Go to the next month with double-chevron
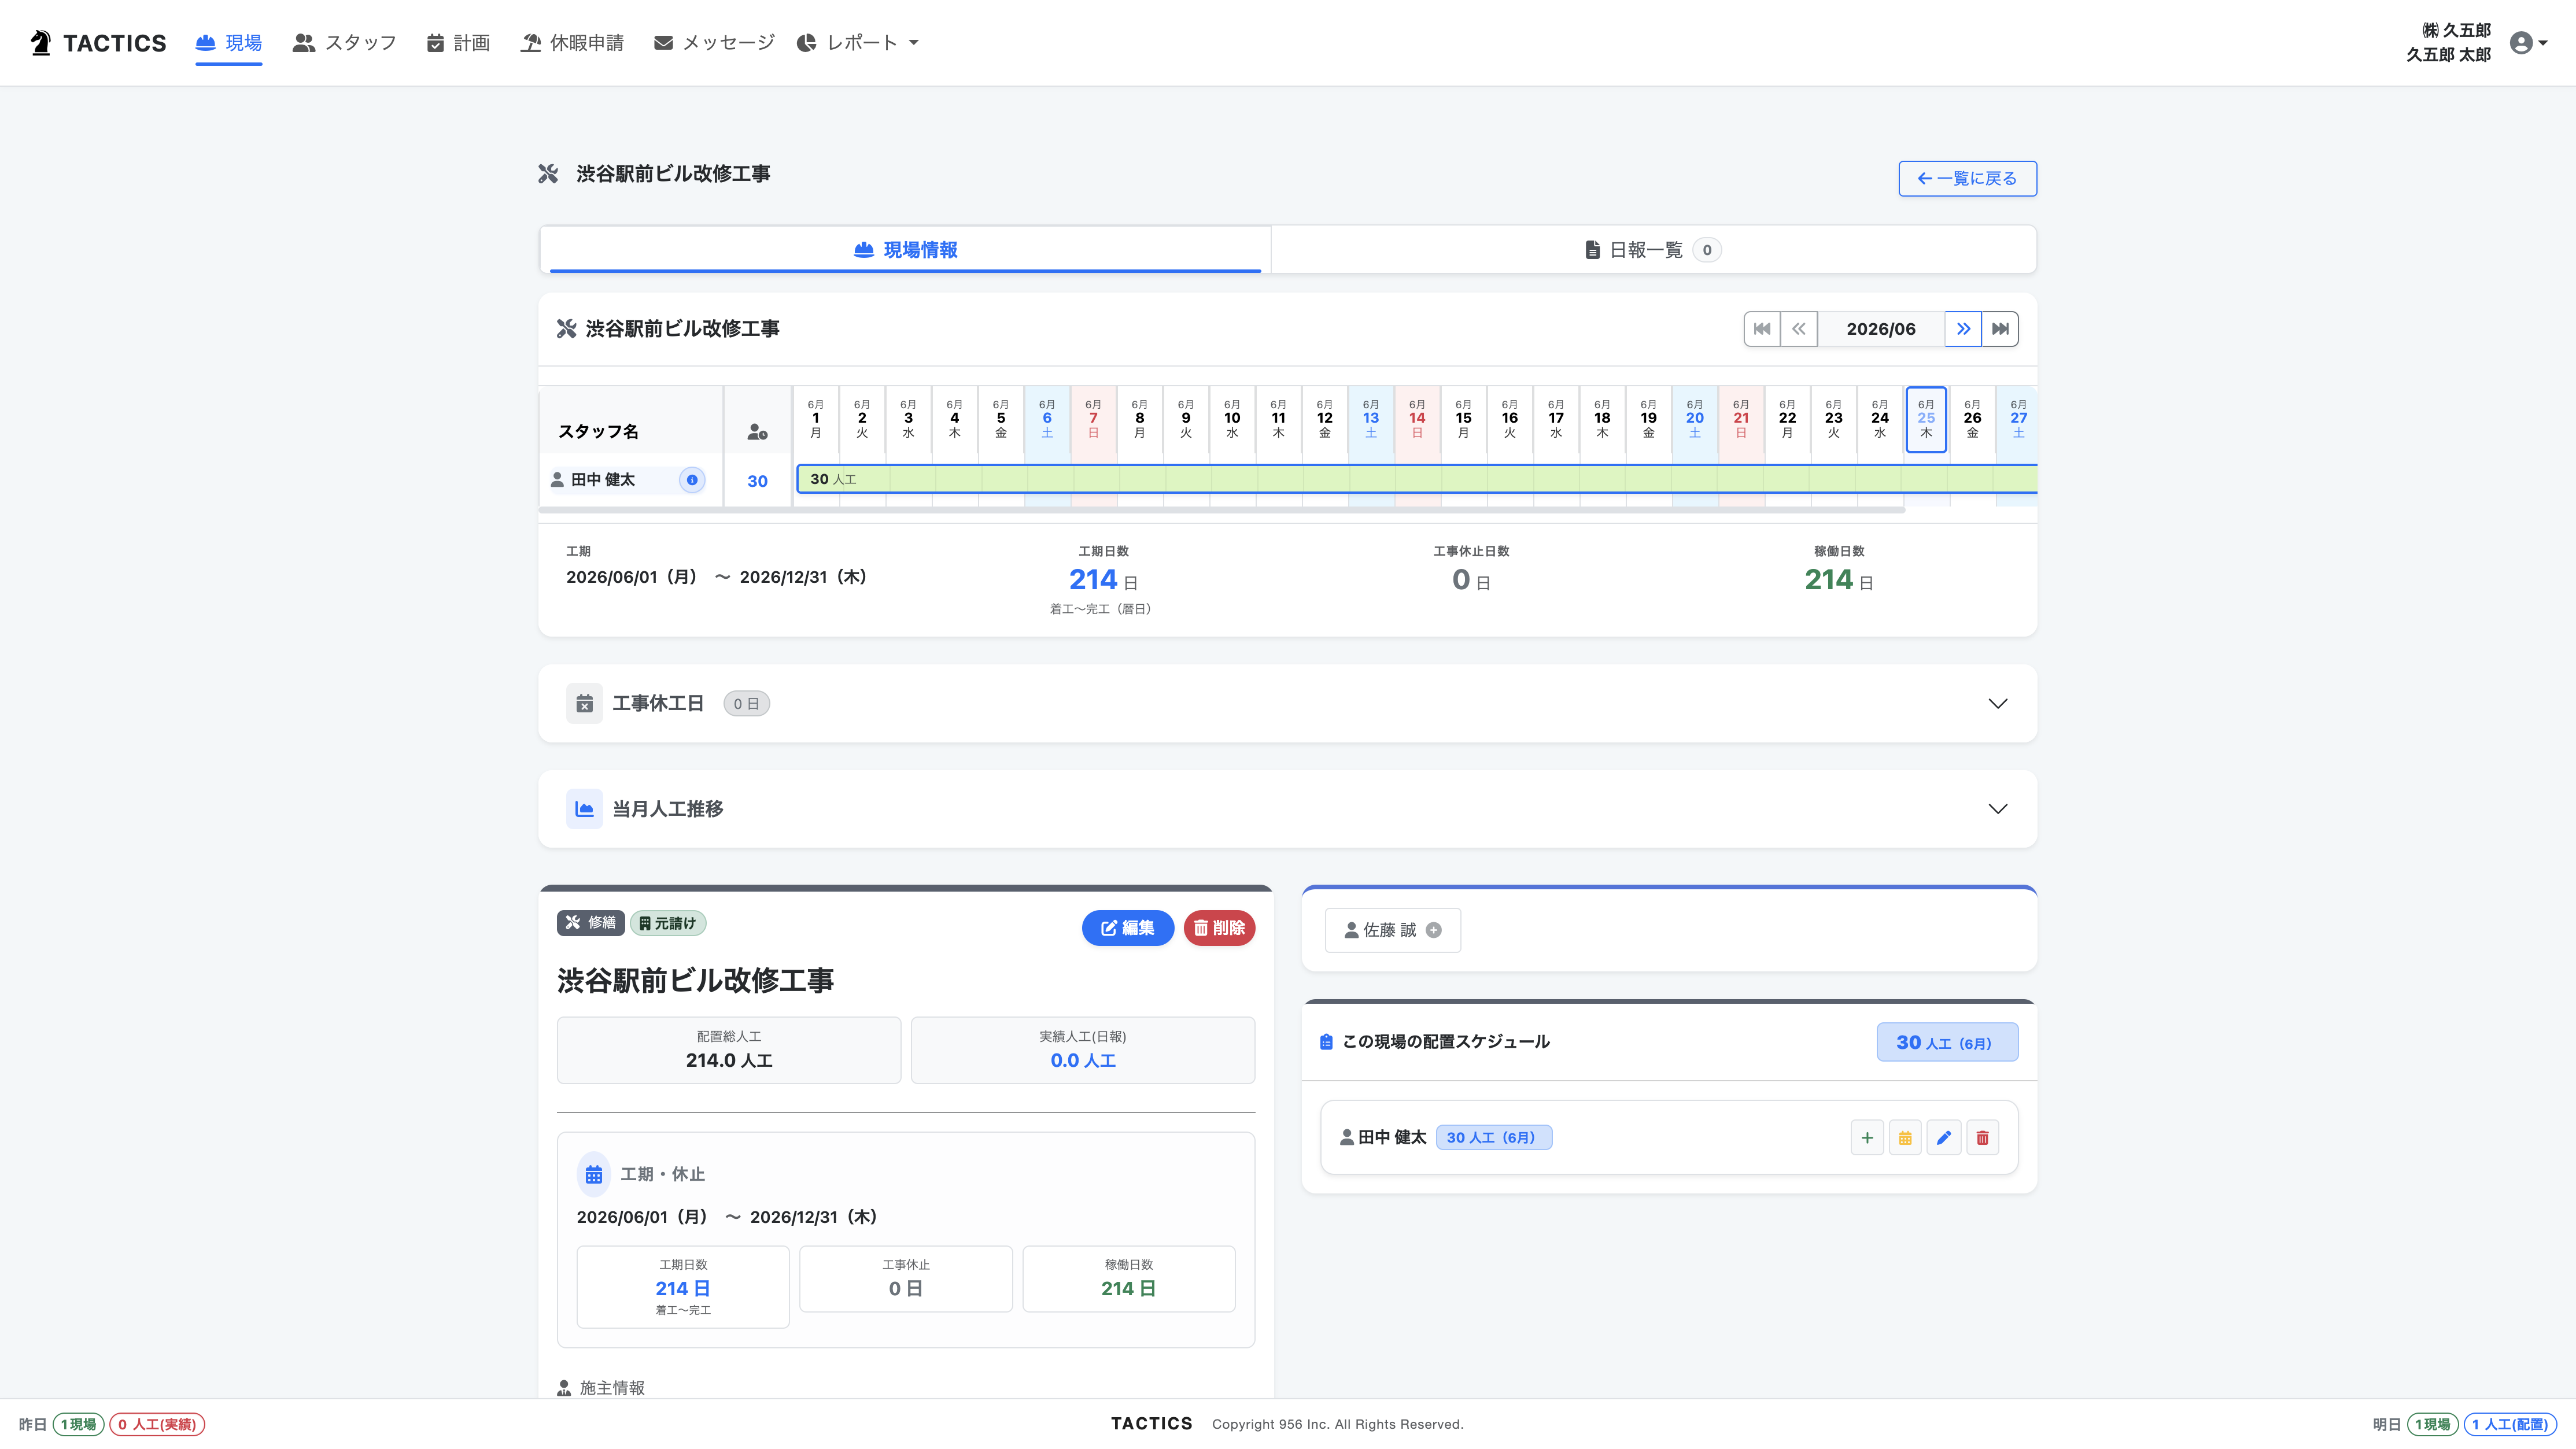 pyautogui.click(x=1963, y=329)
